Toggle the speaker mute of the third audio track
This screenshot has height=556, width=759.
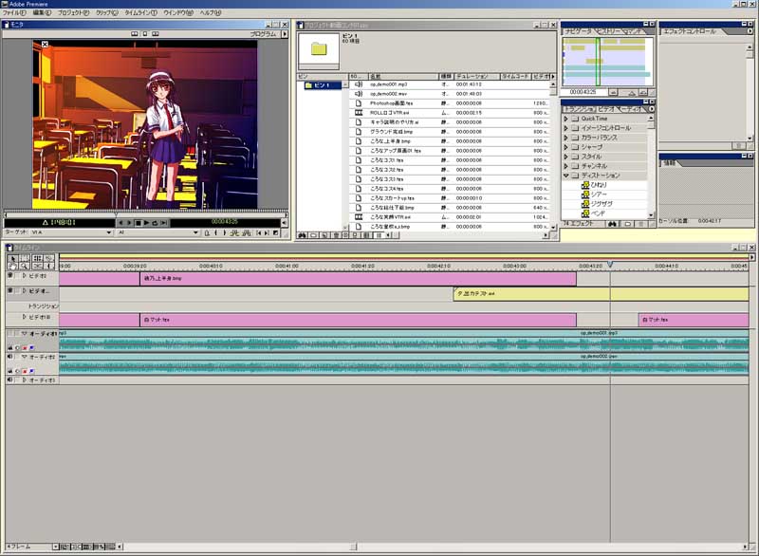point(9,380)
